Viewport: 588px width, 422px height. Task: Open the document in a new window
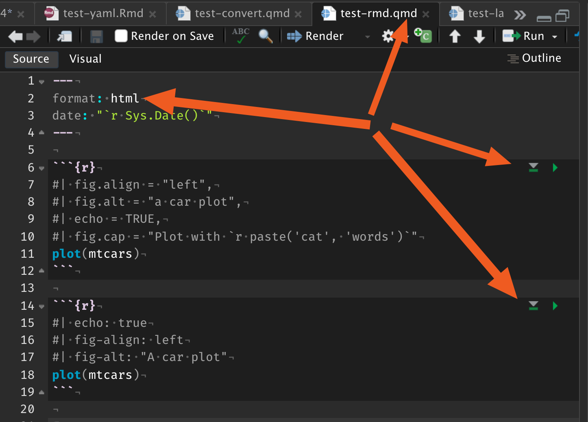coord(65,36)
